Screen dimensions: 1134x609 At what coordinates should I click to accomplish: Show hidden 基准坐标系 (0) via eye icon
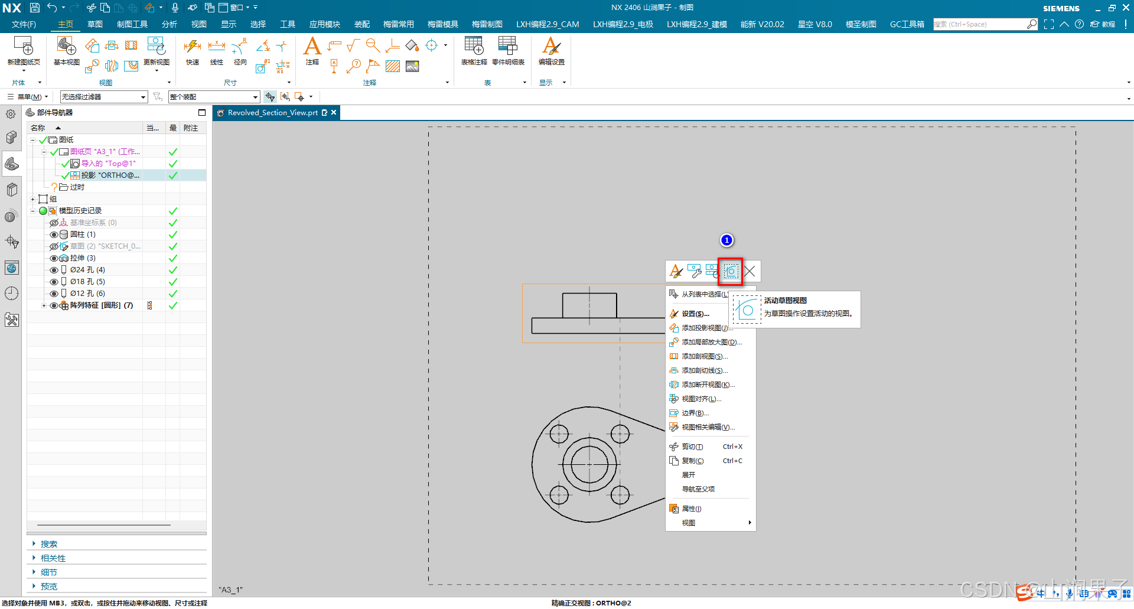[x=54, y=223]
